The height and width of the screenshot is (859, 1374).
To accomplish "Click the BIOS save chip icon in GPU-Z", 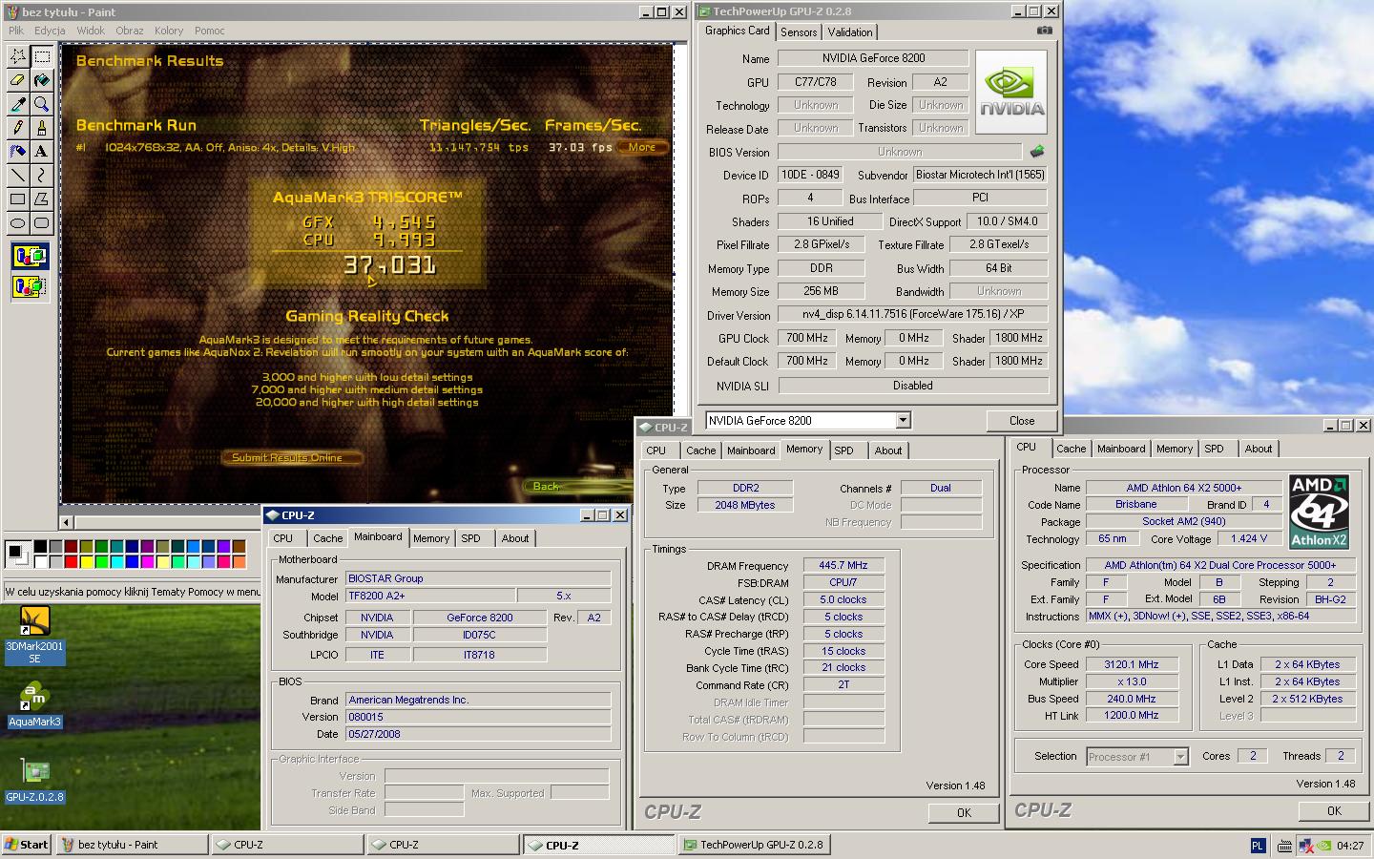I will [x=1037, y=152].
